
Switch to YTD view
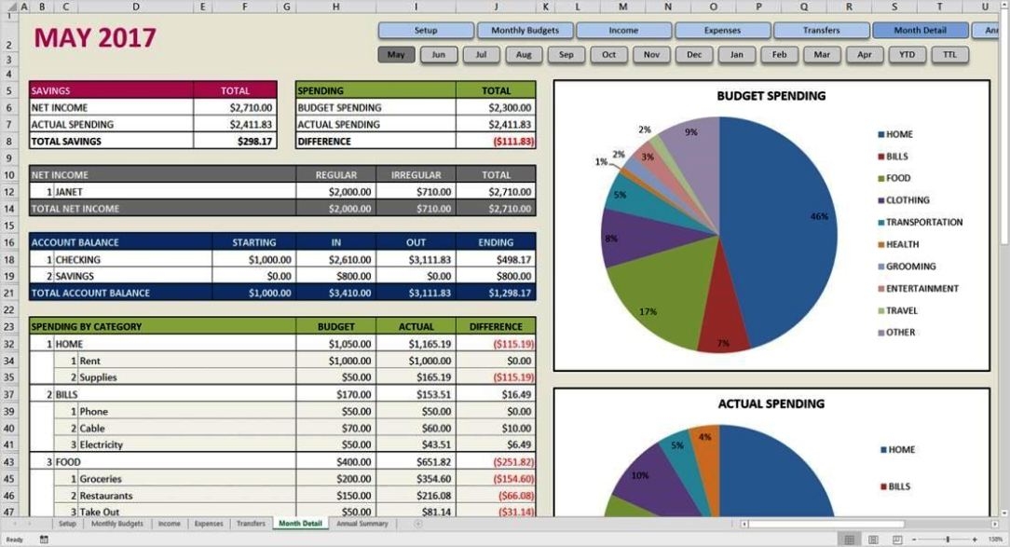tap(907, 54)
